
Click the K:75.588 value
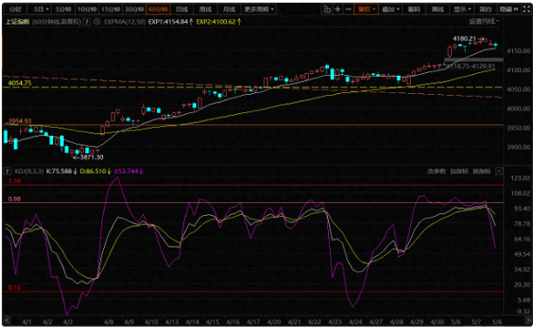(x=61, y=172)
